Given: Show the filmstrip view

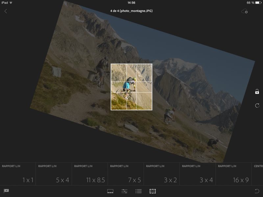Looking at the screenshot, I should pos(110,191).
